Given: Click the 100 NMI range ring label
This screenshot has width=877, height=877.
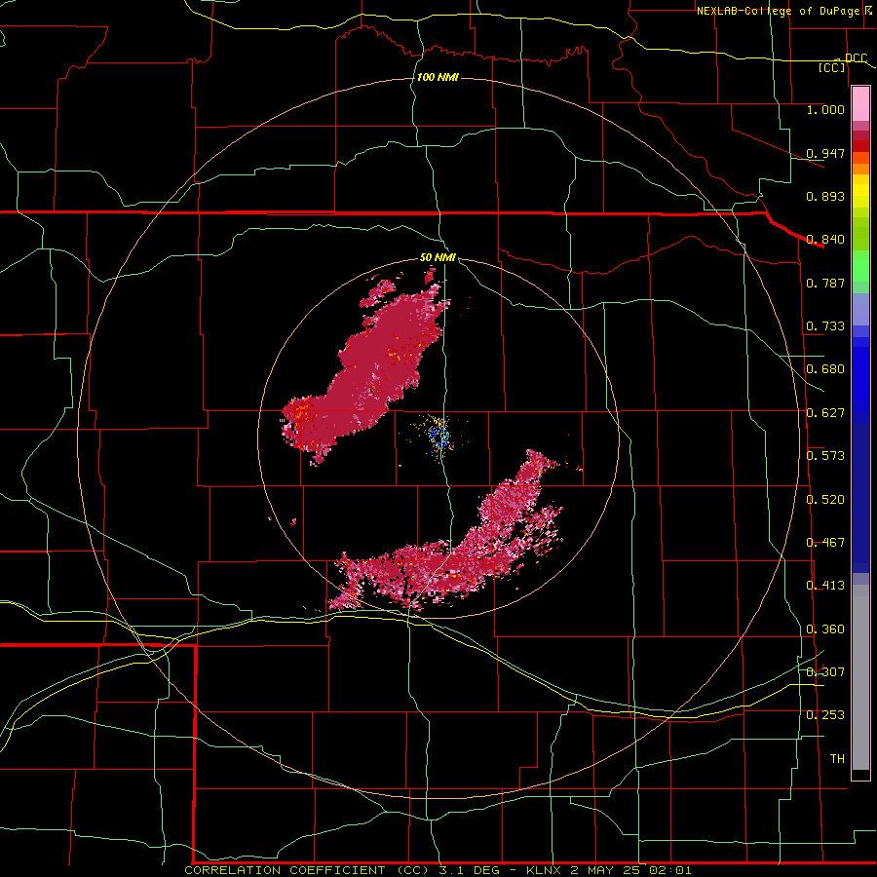Looking at the screenshot, I should [x=438, y=77].
